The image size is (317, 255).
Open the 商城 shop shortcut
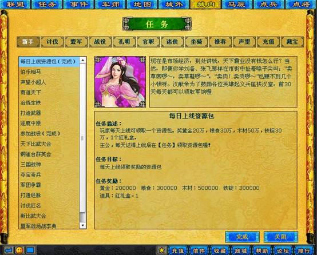(x=241, y=250)
